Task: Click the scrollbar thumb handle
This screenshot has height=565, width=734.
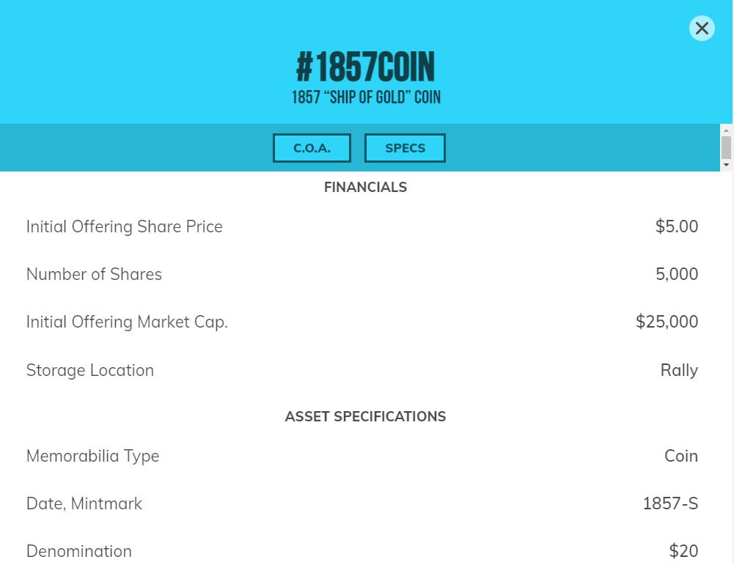Action: click(727, 147)
